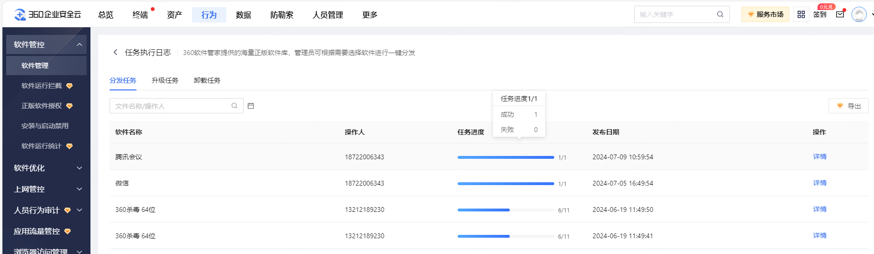Click progress bar for 360杀毒 11:49:50 row
The image size is (874, 254).
pos(506,210)
